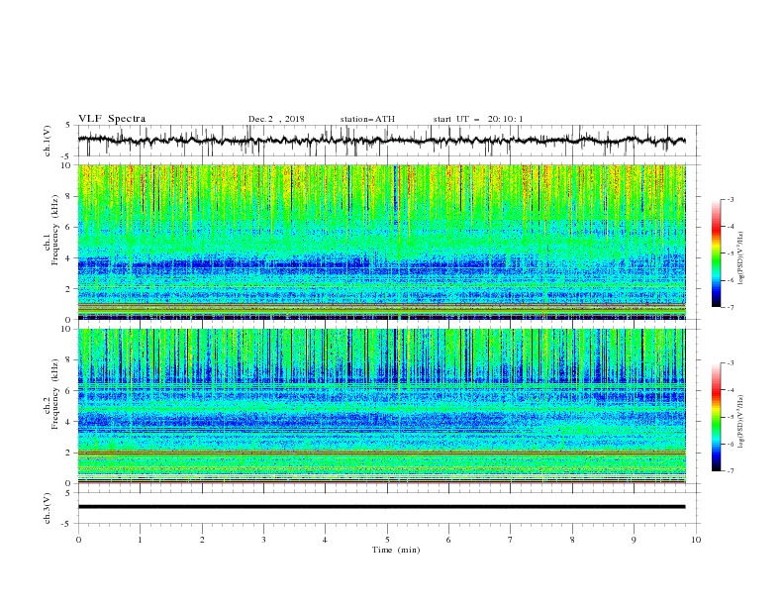Click the ch.2 spectrogram color bar
Image resolution: width=784 pixels, height=606 pixels.
coord(716,417)
